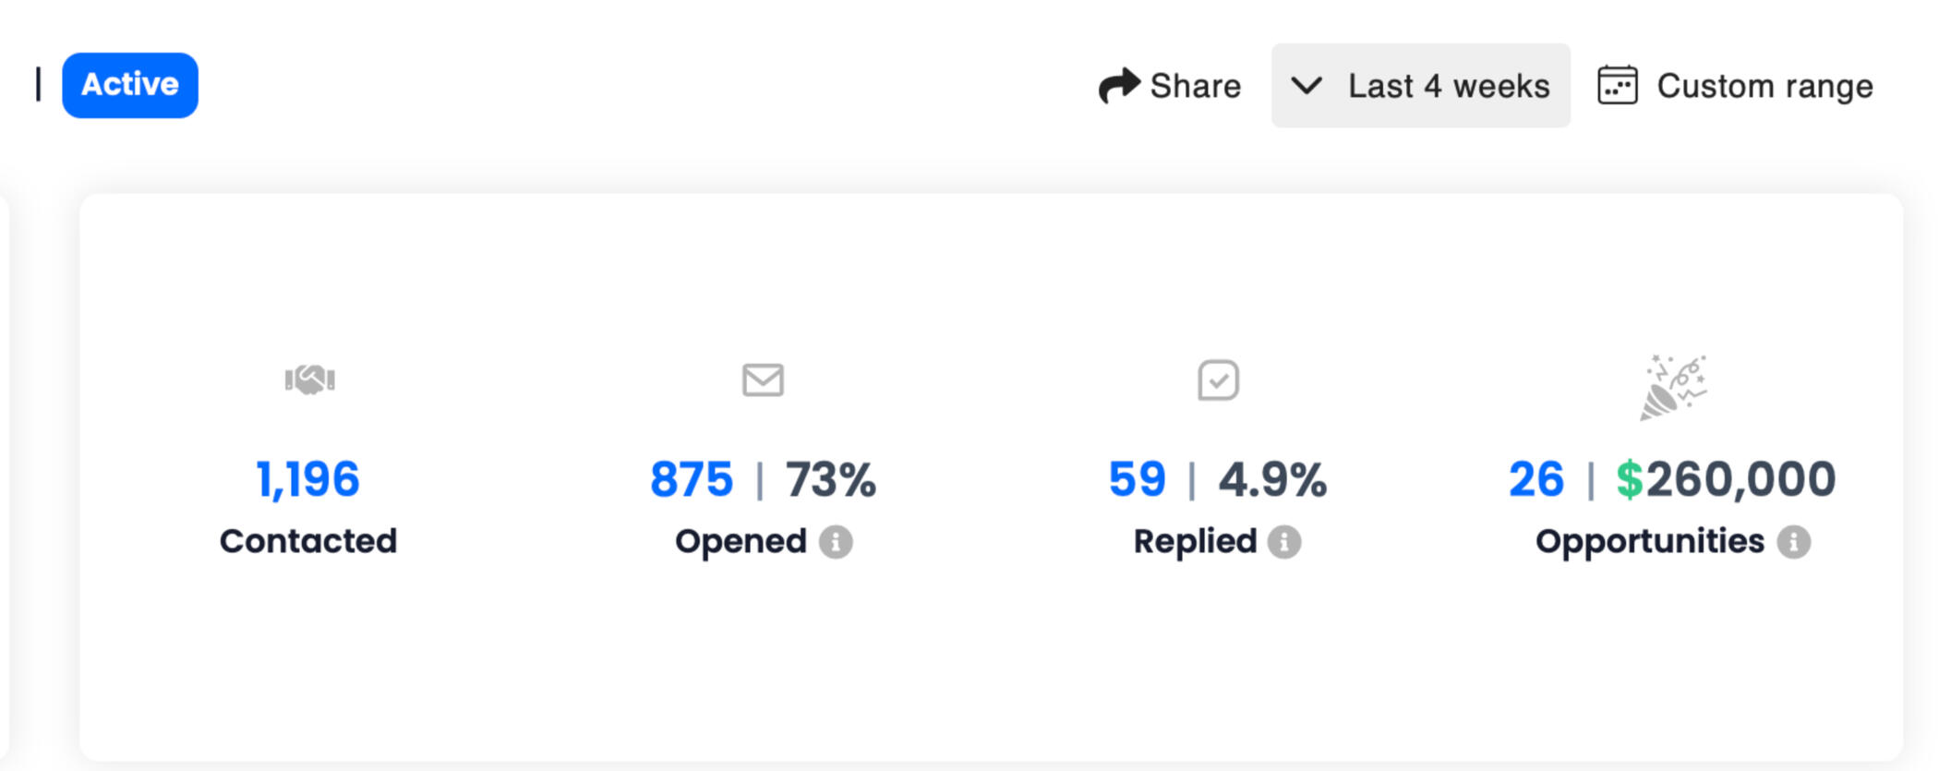Click the checkmark Replied icon
The width and height of the screenshot is (1939, 771).
tap(1218, 380)
